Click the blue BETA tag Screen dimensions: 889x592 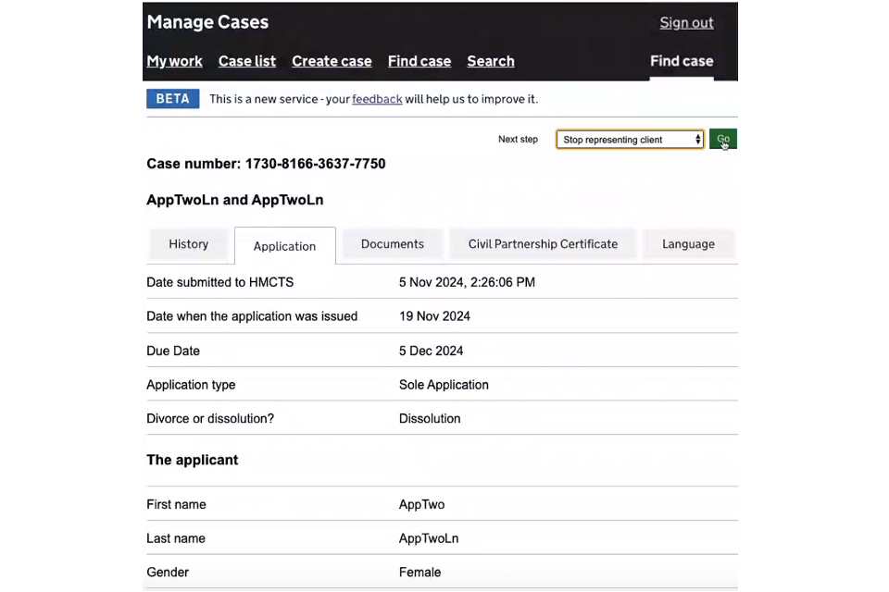pyautogui.click(x=173, y=99)
